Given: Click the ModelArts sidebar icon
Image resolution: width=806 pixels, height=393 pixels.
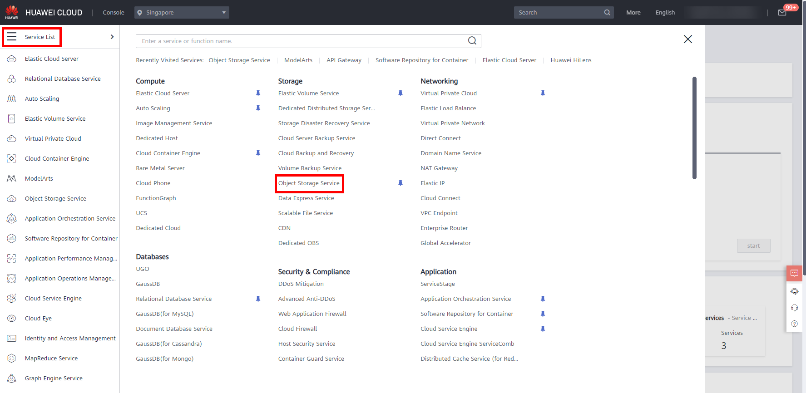Looking at the screenshot, I should coord(12,179).
